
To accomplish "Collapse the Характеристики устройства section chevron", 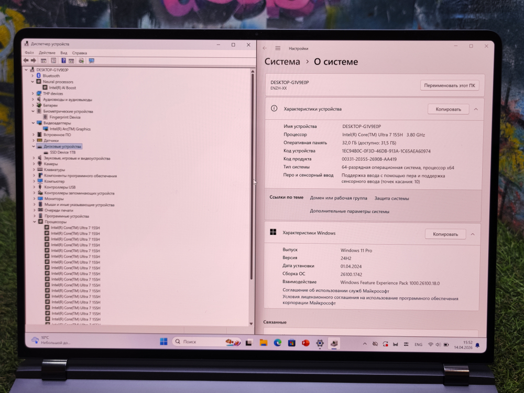I will (x=476, y=109).
